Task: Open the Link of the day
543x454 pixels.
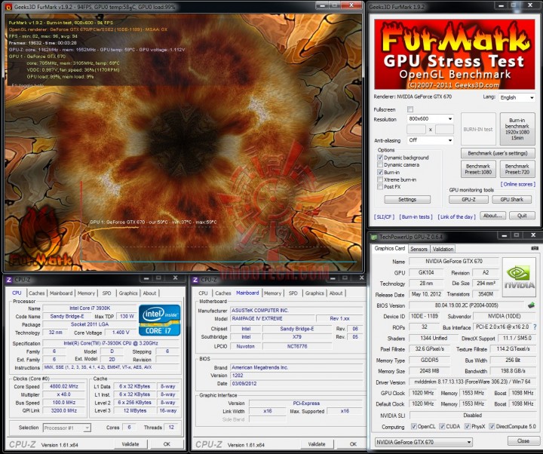Action: [457, 216]
